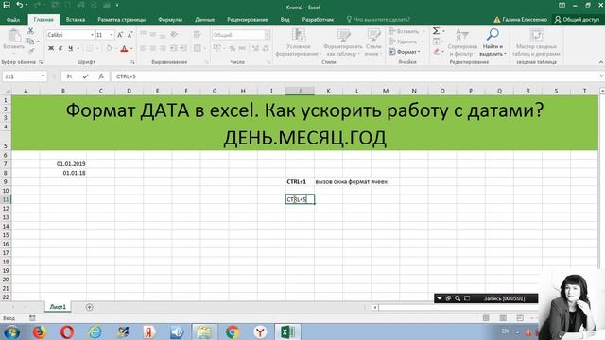The height and width of the screenshot is (340, 605).
Task: Launch Opera from the taskbar
Action: point(67,331)
